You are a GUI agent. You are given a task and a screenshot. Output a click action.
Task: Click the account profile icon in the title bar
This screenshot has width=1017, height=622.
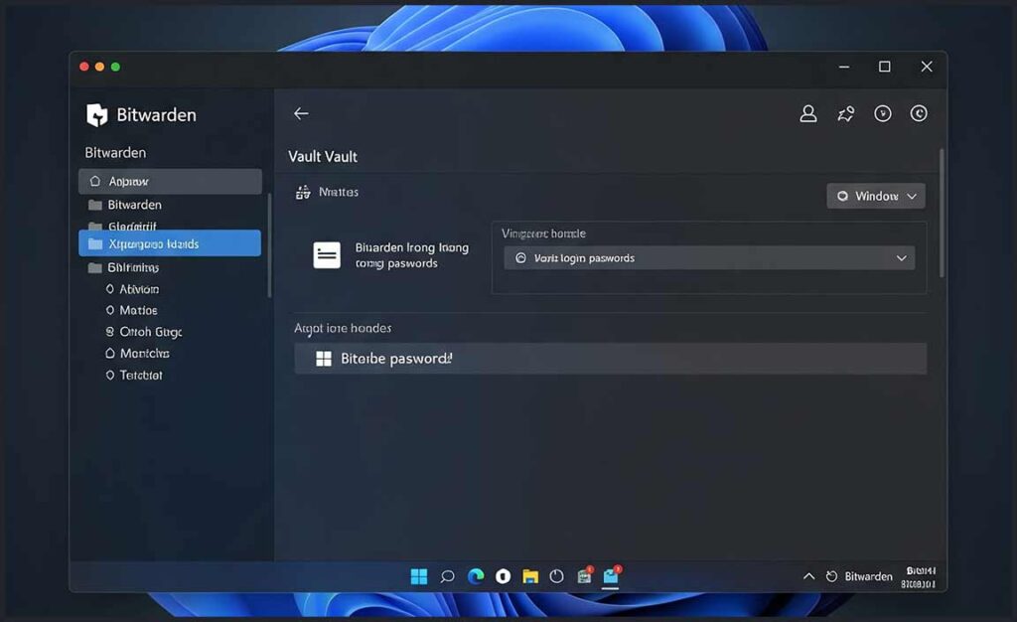tap(807, 113)
